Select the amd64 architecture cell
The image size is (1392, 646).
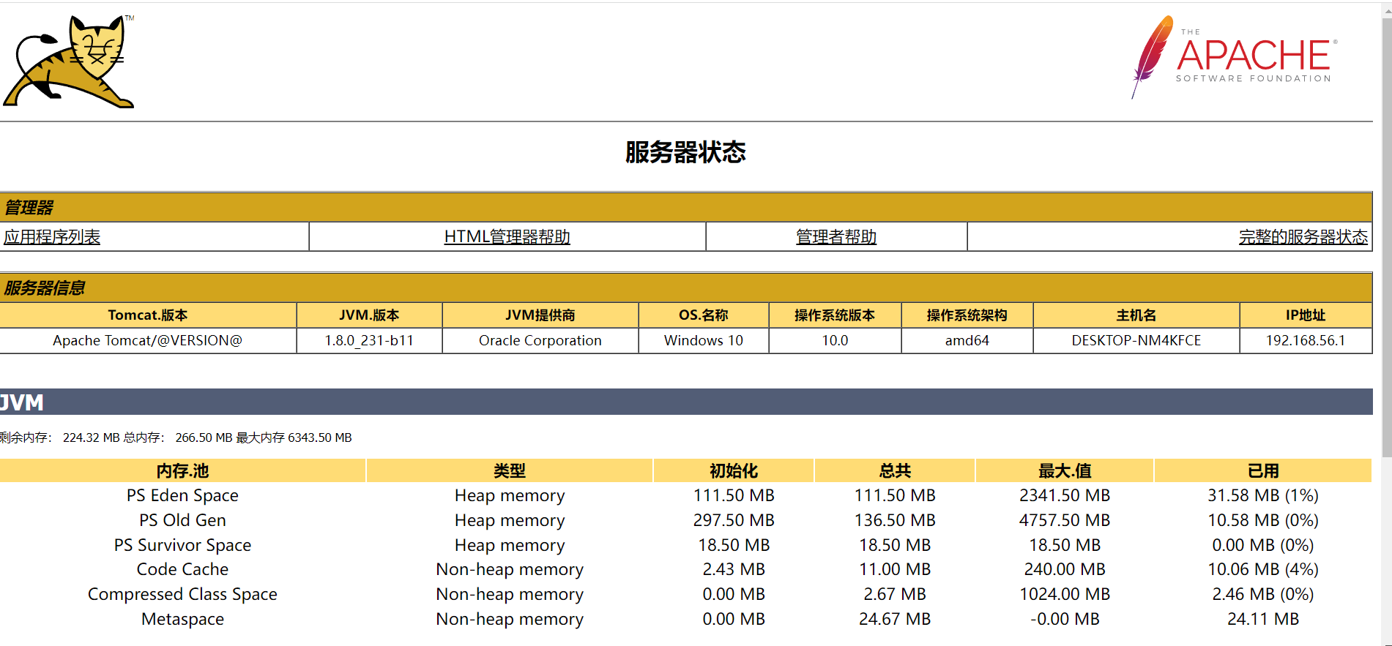967,341
